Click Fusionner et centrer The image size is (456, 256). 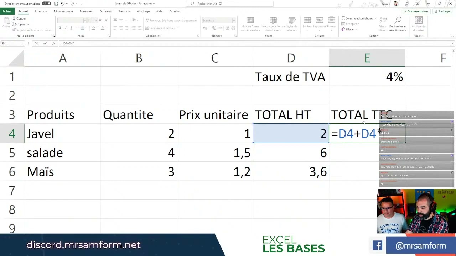[160, 28]
